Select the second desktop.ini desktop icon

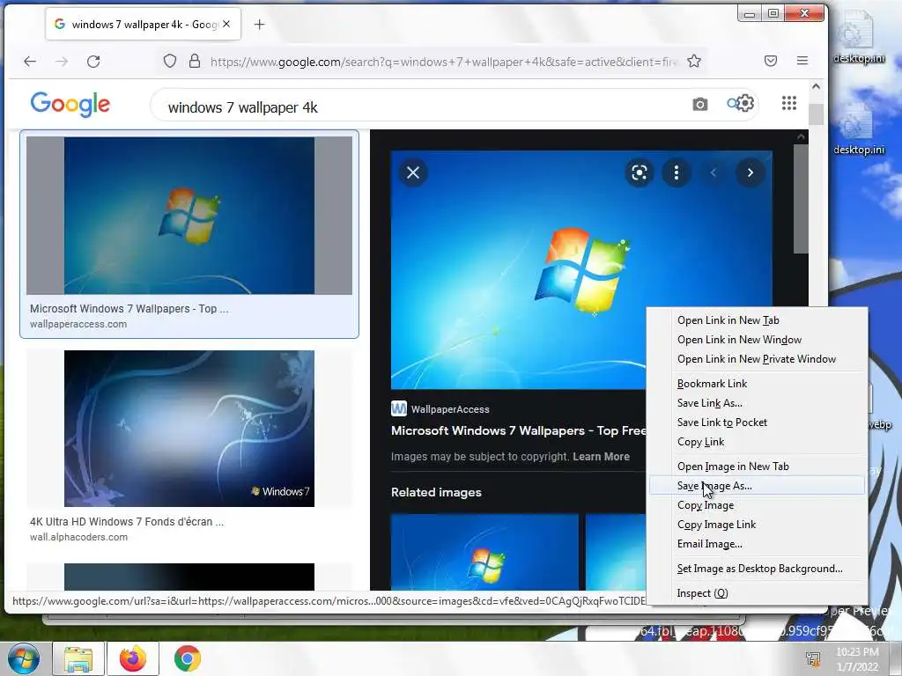pyautogui.click(x=858, y=129)
